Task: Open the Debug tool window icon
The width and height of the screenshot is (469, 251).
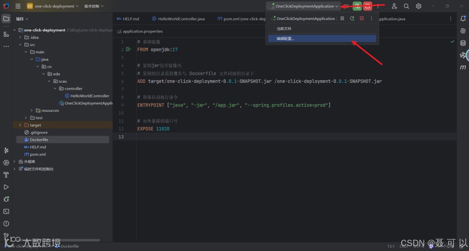Action: pos(6,199)
